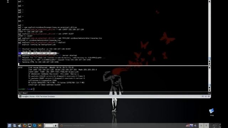Screen dimensions: 228x128
Task: Click the highlighted 'Local IP' line
Action: [39, 53]
